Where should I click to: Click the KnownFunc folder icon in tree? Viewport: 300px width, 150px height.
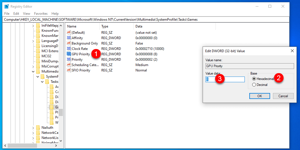tap(38, 31)
